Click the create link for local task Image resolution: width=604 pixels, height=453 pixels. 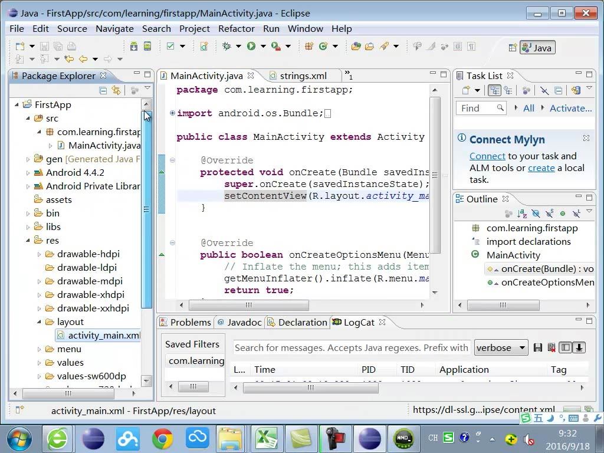pyautogui.click(x=541, y=168)
